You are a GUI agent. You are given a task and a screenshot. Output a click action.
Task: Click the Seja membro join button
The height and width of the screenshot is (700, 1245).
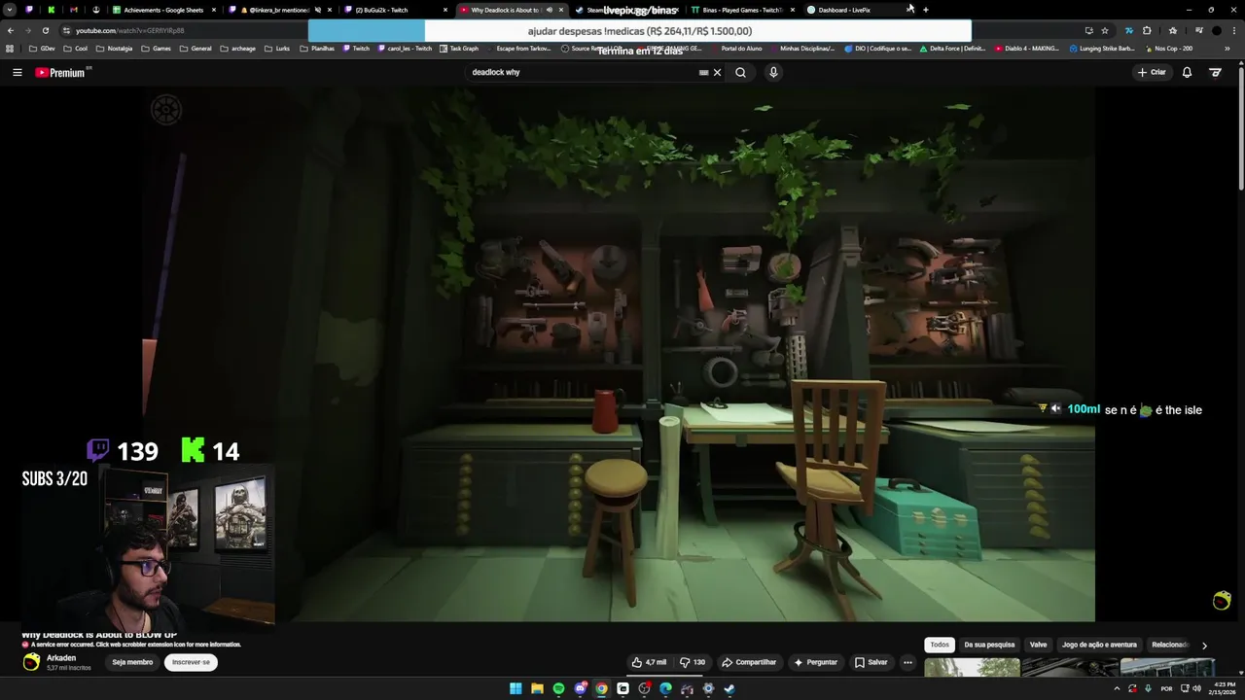pos(132,662)
